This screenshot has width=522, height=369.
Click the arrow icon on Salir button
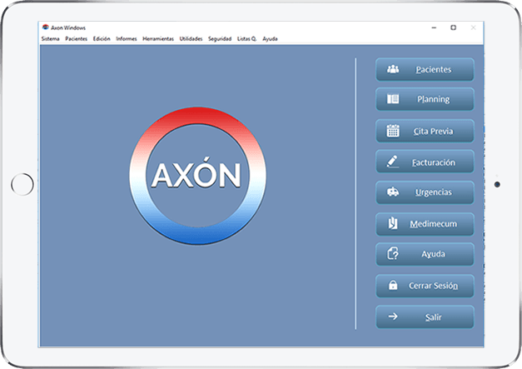(x=393, y=317)
